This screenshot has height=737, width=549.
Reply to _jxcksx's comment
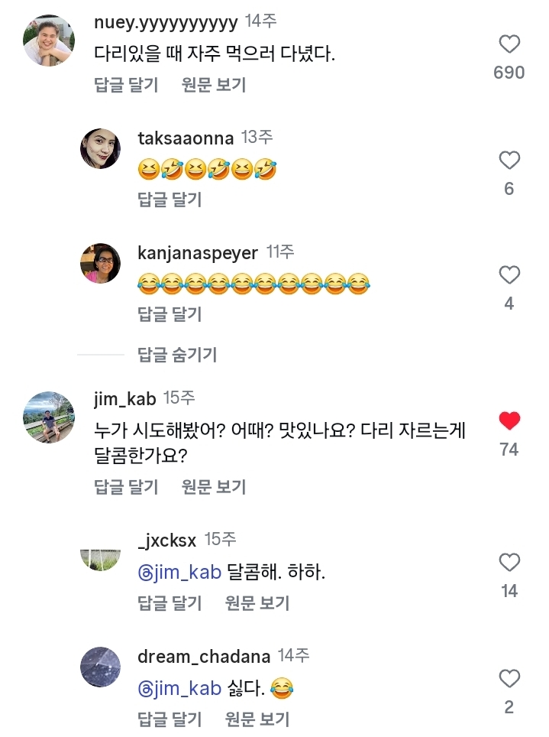(170, 602)
